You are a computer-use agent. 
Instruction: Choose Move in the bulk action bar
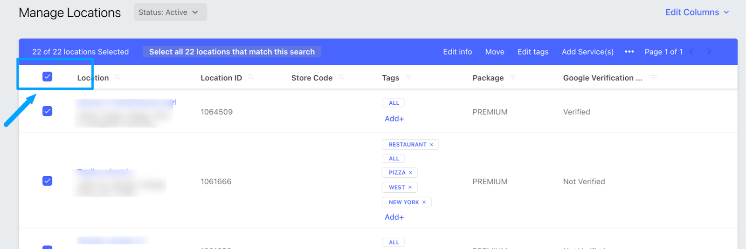click(x=495, y=52)
